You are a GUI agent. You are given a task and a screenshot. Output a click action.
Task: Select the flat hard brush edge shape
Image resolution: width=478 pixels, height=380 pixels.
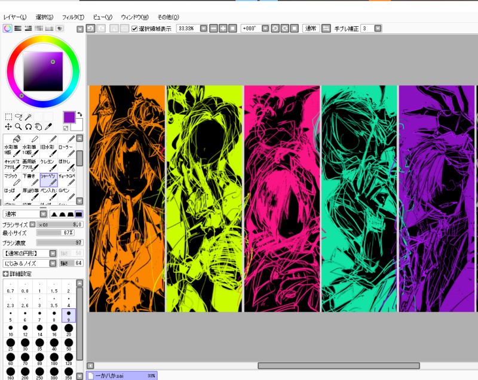79,214
